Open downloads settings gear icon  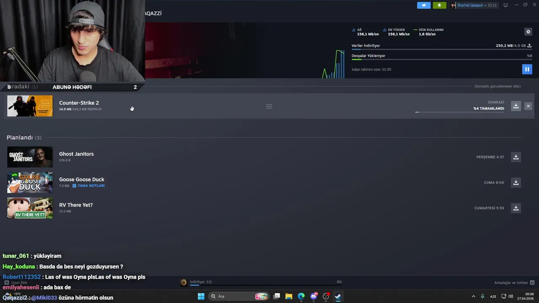(x=528, y=32)
